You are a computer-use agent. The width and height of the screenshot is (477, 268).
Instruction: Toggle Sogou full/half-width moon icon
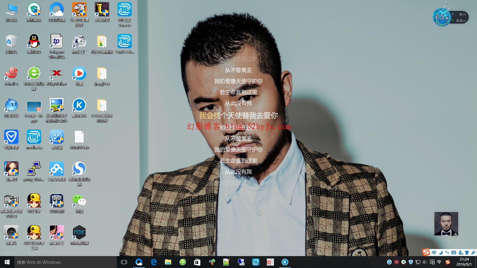441,253
